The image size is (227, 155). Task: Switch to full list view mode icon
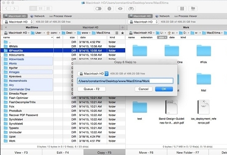point(33,8)
